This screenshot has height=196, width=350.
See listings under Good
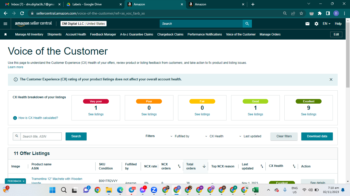pyautogui.click(x=255, y=114)
